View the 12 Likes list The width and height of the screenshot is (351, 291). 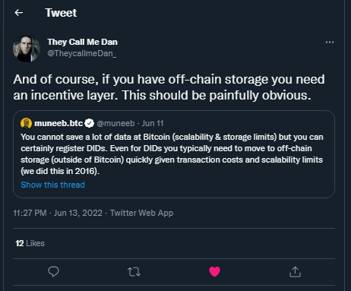pyautogui.click(x=30, y=243)
